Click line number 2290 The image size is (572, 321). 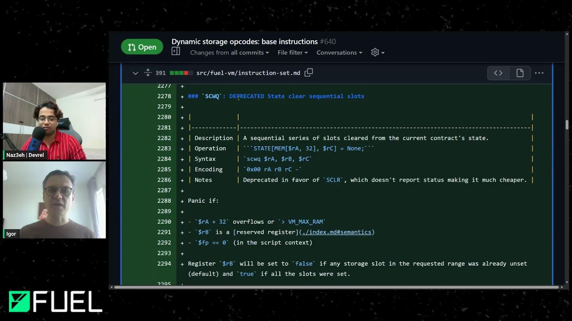(x=164, y=222)
